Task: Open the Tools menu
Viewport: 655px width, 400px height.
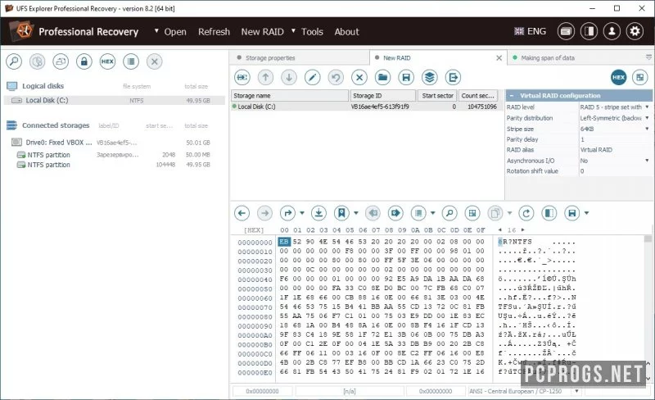Action: [312, 32]
